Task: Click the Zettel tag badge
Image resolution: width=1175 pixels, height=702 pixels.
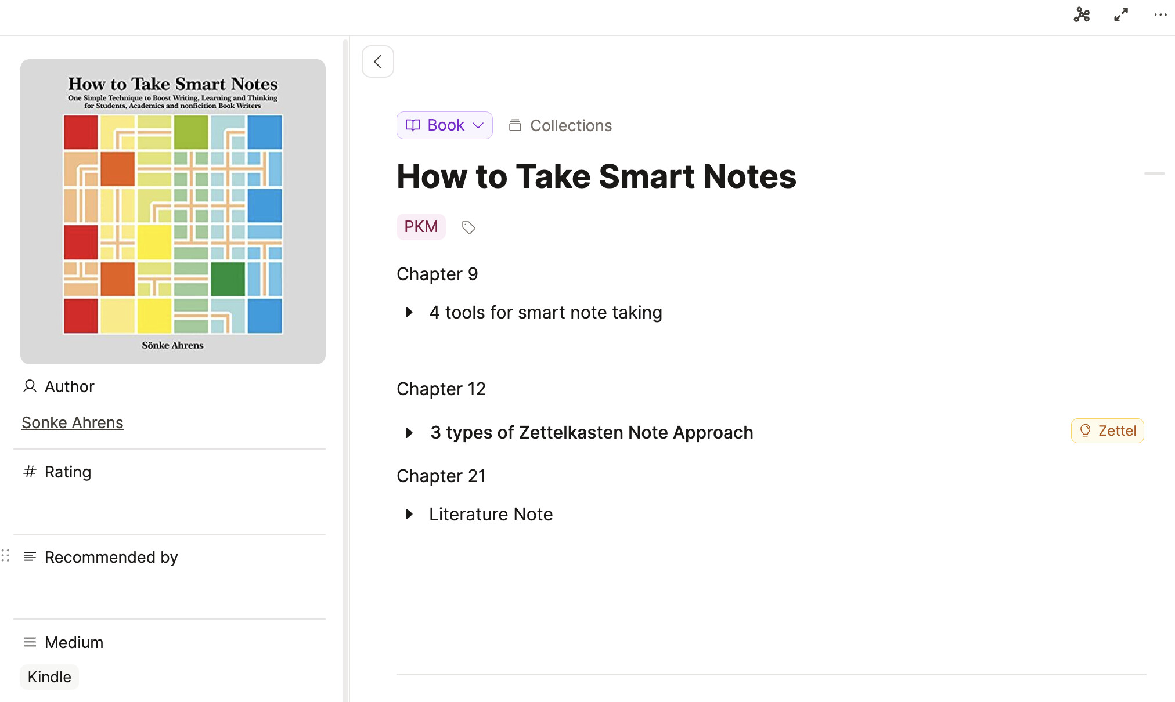Action: (1107, 431)
